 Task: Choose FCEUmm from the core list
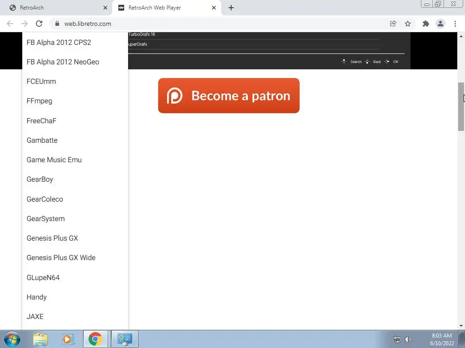click(x=75, y=82)
